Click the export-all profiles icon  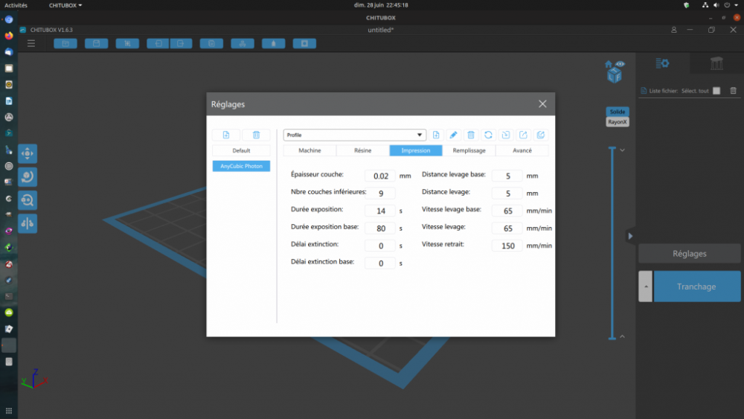pos(540,135)
